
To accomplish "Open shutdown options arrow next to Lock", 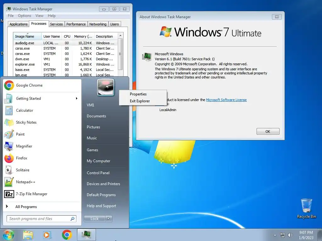I will click(x=108, y=219).
